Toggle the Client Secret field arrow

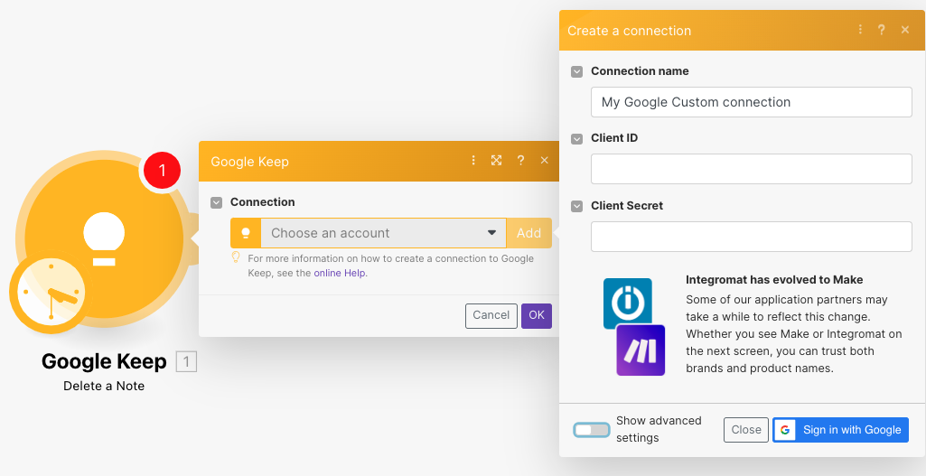[577, 206]
